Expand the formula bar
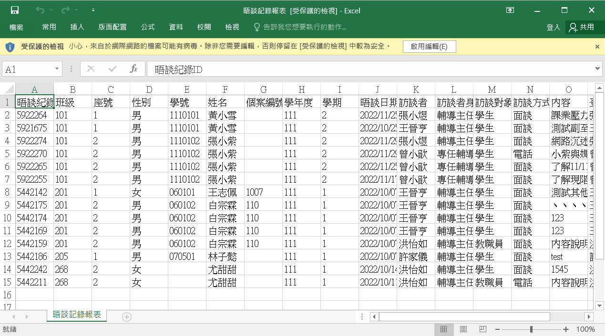The image size is (605, 336). (598, 69)
